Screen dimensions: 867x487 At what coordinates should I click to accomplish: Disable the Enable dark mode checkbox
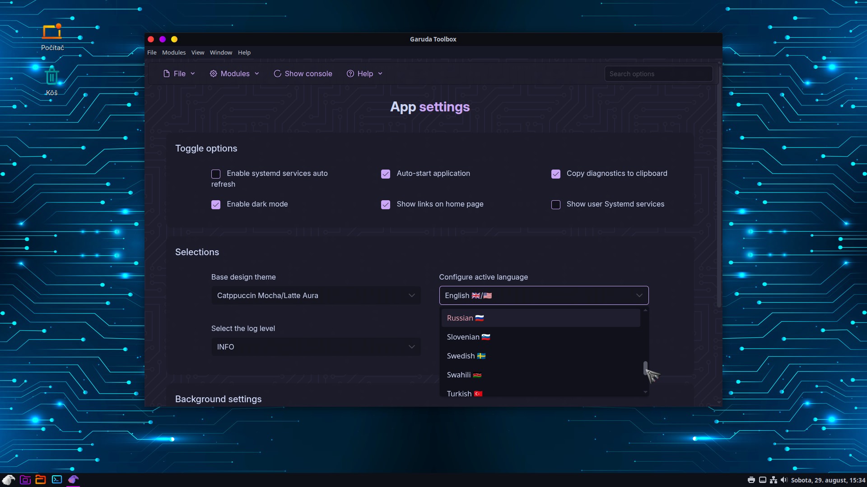216,205
